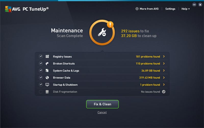Expand Startup & Shutdown details chevron
This screenshot has height=128, width=204.
164,85
